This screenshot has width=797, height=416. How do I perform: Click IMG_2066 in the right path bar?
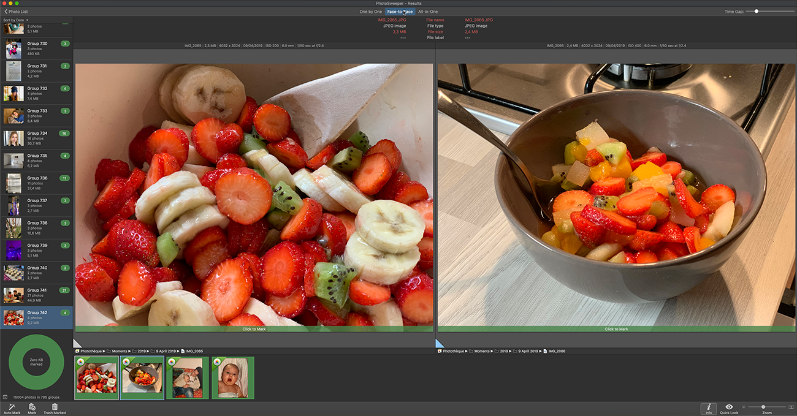554,351
